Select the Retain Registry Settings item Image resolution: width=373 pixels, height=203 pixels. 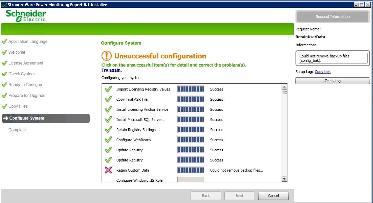point(136,130)
